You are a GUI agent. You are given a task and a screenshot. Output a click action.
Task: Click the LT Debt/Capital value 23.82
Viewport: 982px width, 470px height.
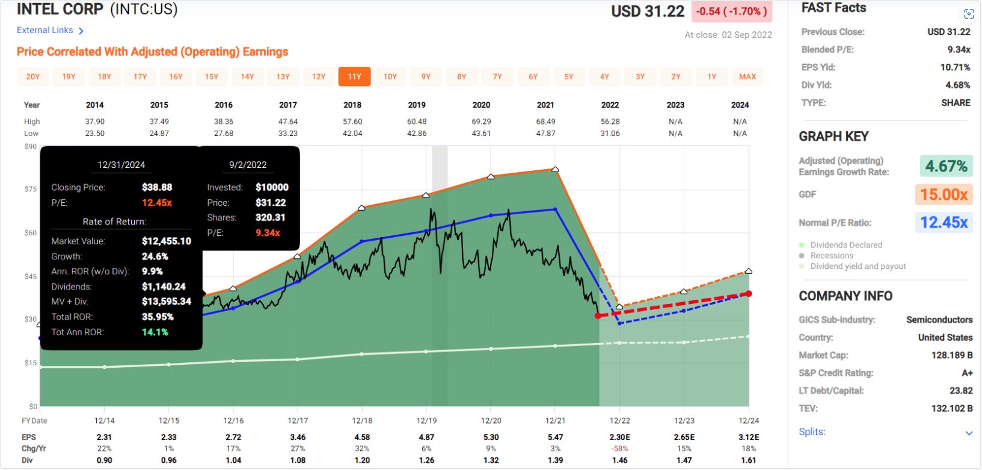961,391
